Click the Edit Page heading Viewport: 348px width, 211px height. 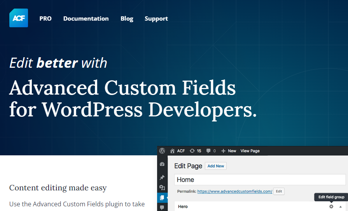click(x=188, y=166)
